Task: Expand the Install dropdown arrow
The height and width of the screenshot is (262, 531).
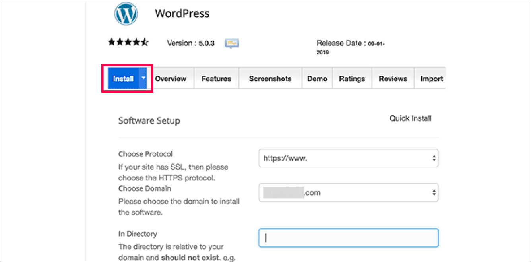Action: click(143, 79)
